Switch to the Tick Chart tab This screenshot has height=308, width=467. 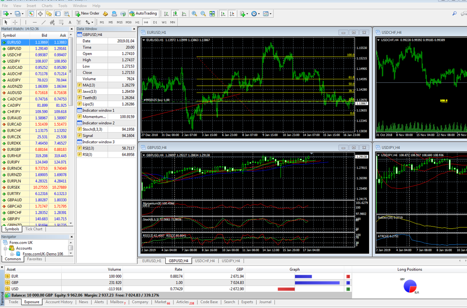click(x=34, y=229)
